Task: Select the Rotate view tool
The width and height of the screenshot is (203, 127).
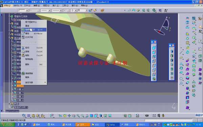Action: [x=74, y=115]
